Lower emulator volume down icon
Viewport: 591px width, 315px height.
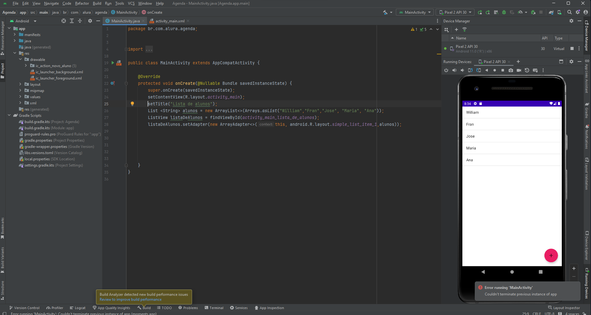point(462,70)
